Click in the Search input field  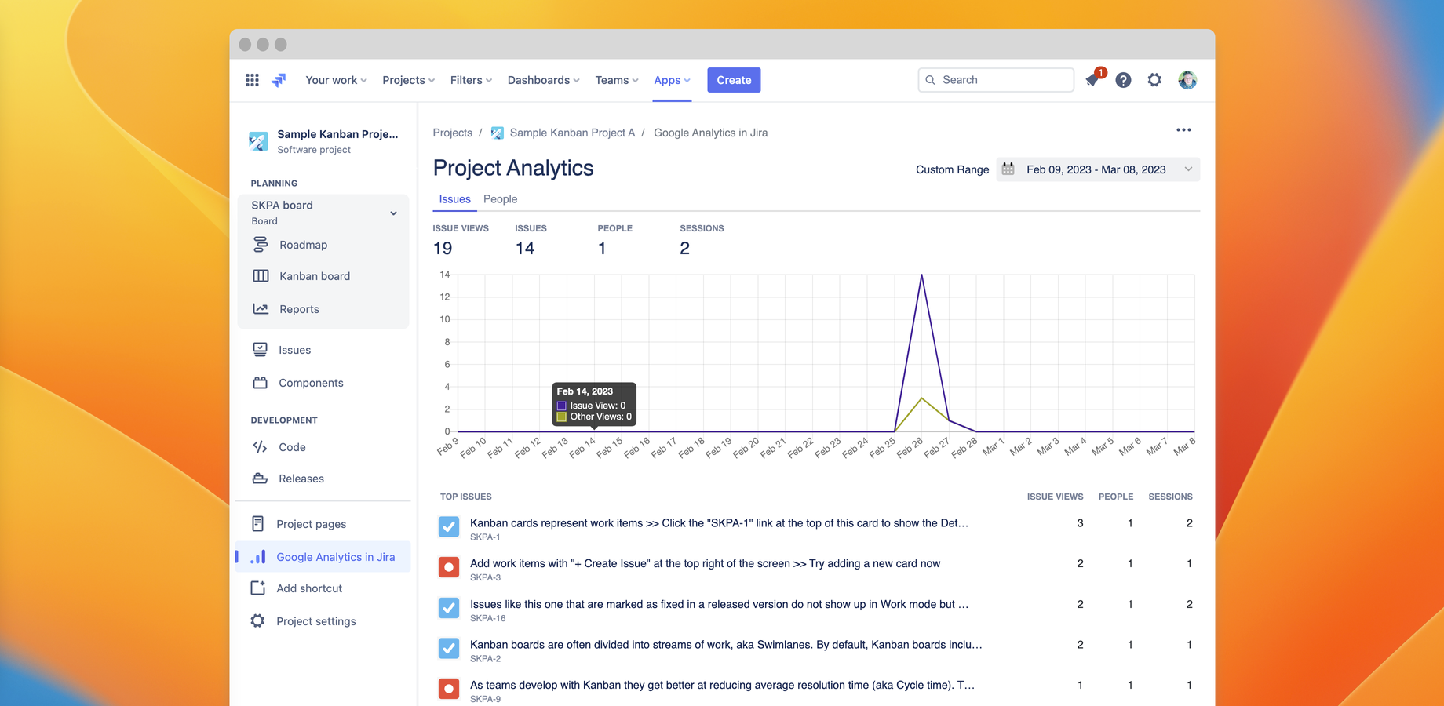[x=996, y=80]
